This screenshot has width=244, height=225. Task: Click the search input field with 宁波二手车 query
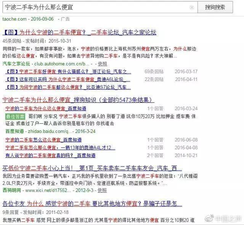pyautogui.click(x=100, y=7)
